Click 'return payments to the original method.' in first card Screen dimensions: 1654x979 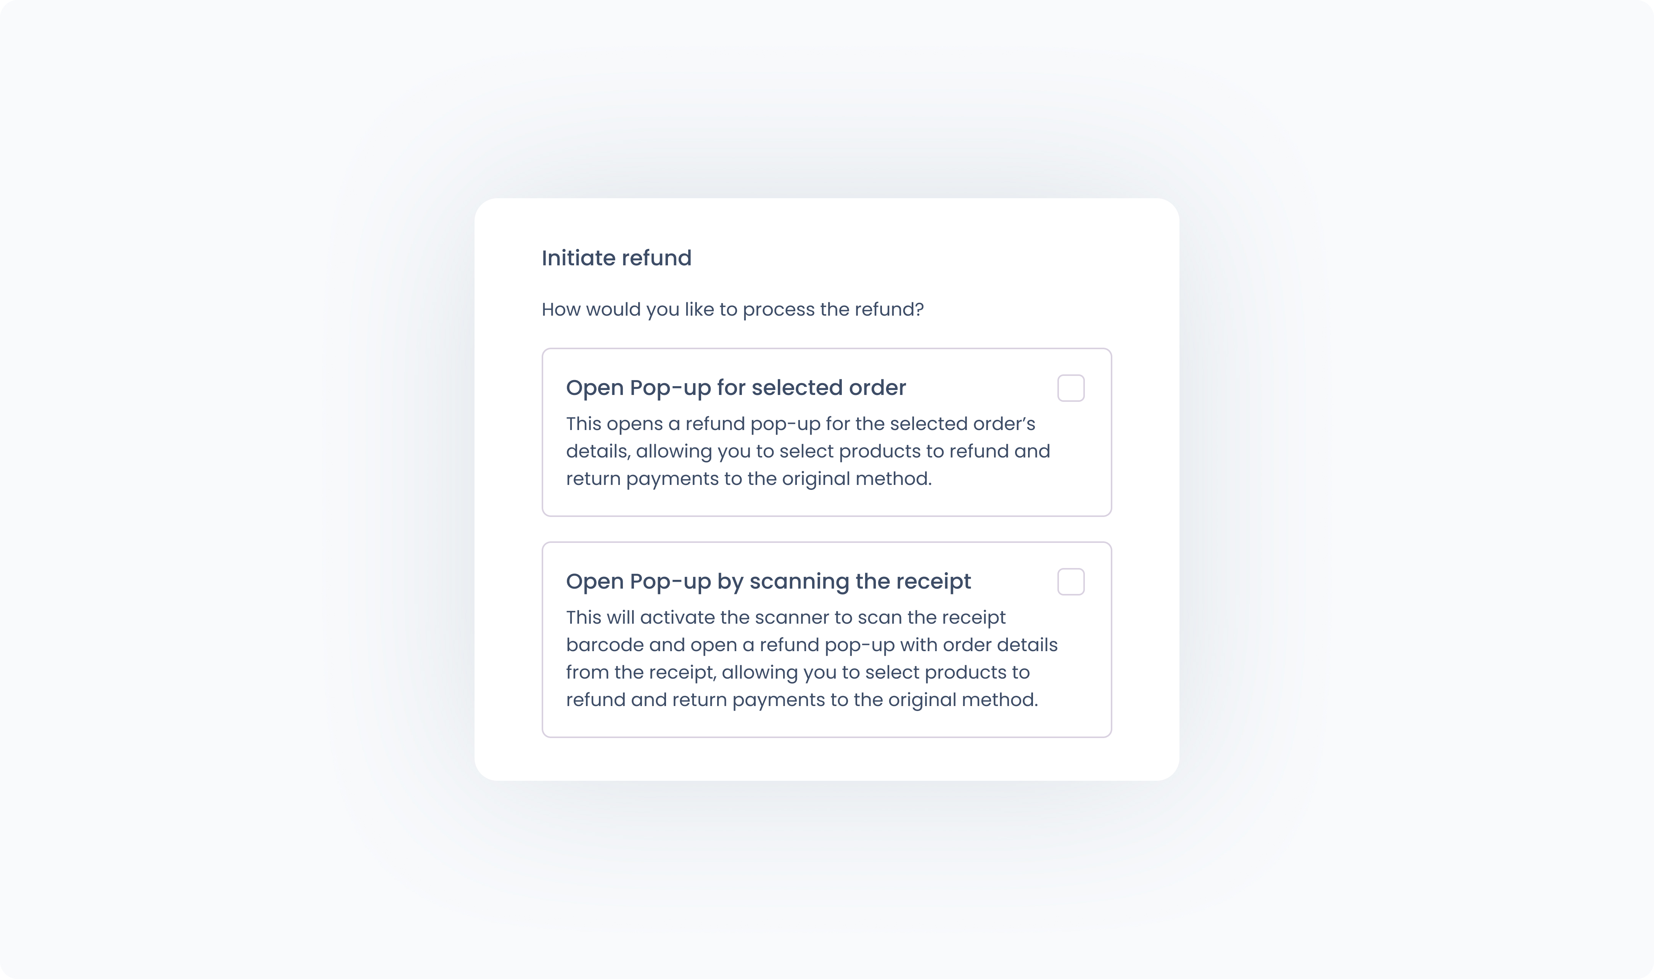[x=748, y=479]
